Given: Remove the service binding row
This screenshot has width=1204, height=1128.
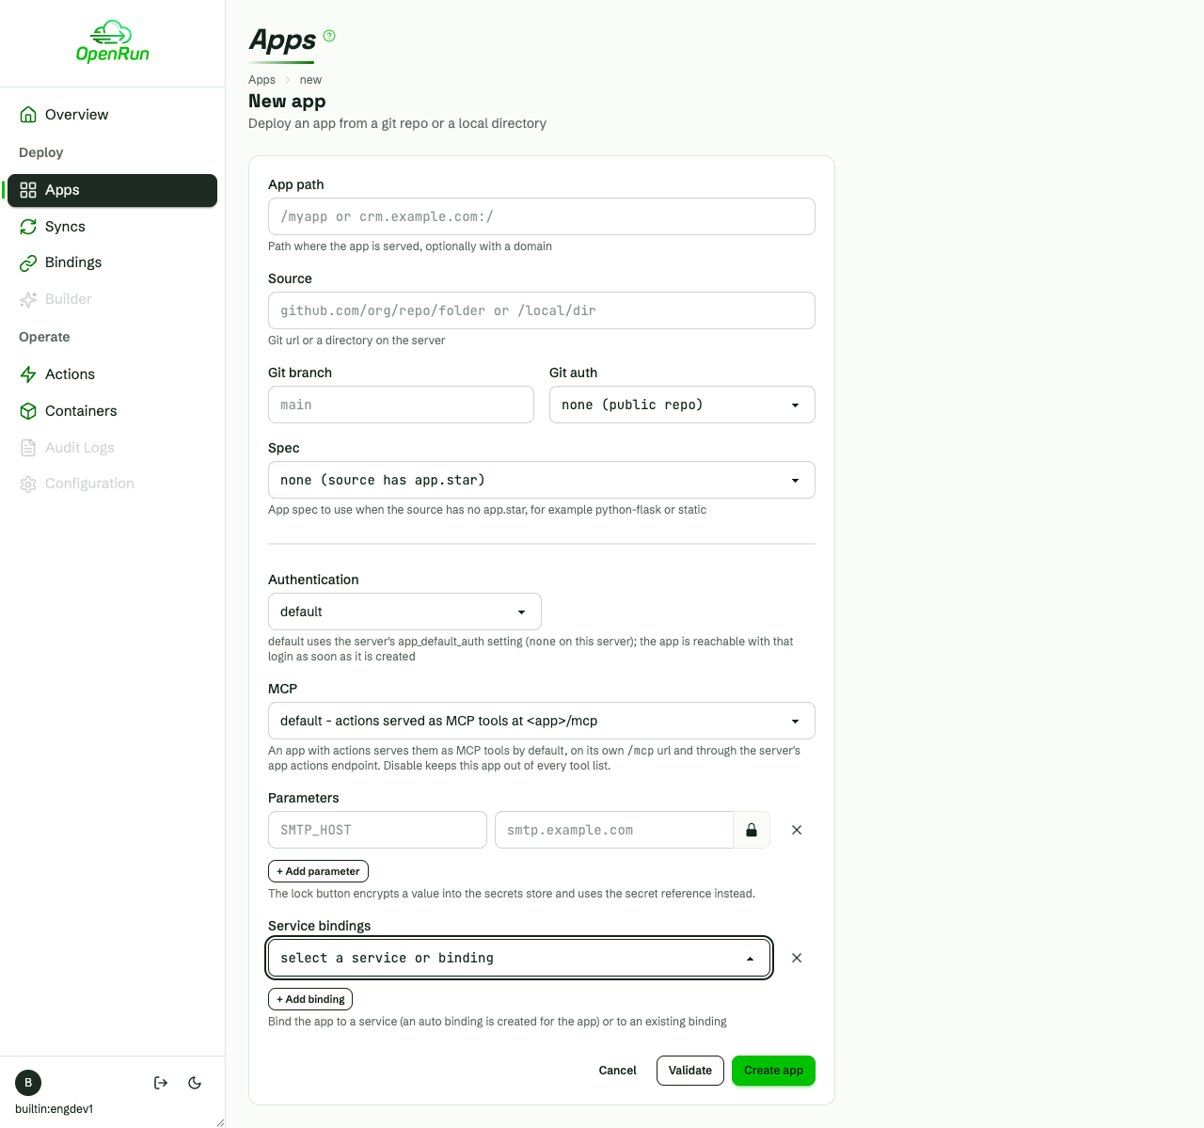Looking at the screenshot, I should tap(797, 958).
